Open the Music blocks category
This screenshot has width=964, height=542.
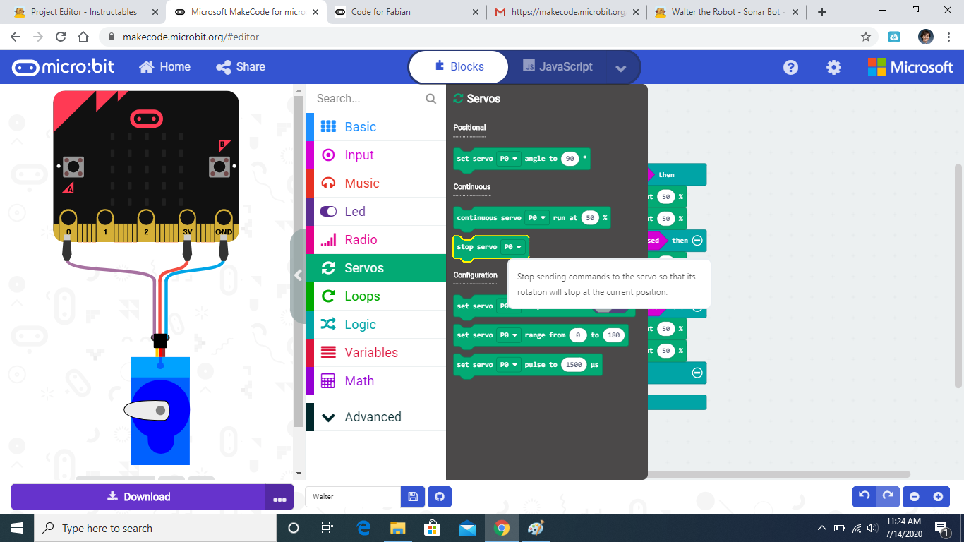[375, 183]
